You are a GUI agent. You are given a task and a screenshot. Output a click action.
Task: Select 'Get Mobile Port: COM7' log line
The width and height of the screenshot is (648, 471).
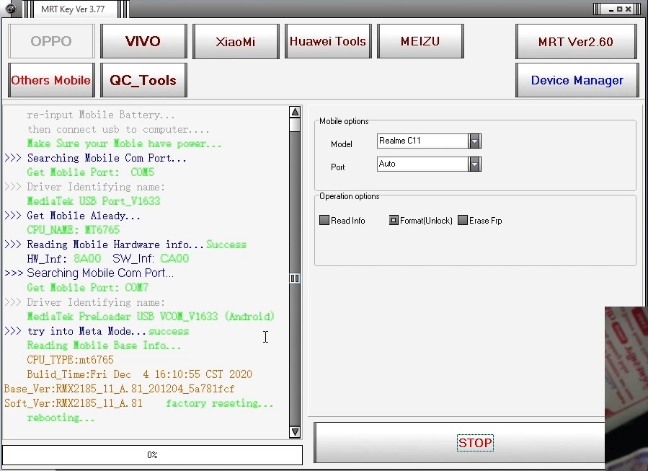pyautogui.click(x=88, y=288)
